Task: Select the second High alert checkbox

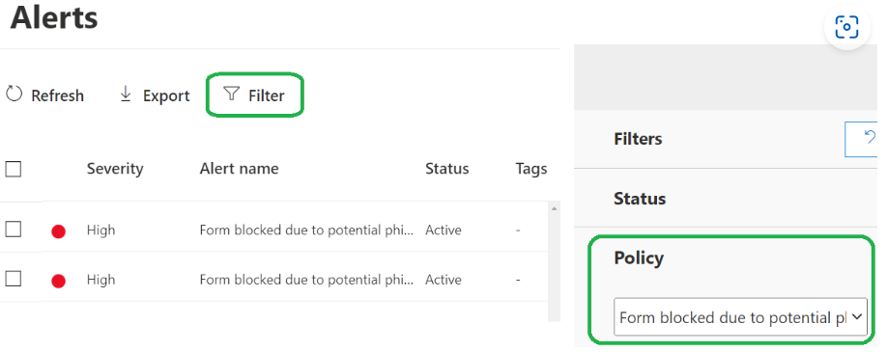Action: [x=13, y=279]
